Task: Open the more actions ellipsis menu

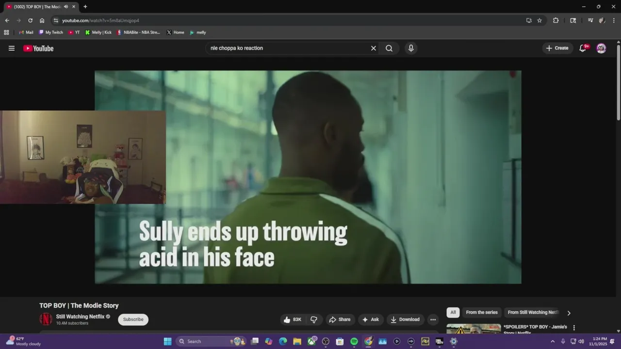Action: (x=433, y=319)
